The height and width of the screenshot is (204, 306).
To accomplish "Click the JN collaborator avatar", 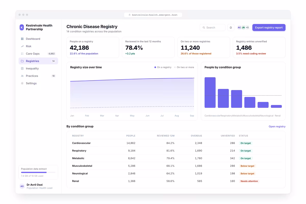I will click(x=243, y=28).
